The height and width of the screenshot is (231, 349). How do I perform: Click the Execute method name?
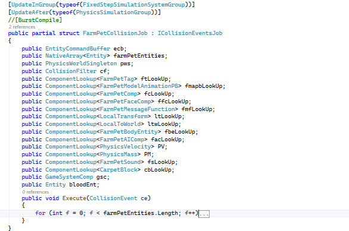[74, 198]
